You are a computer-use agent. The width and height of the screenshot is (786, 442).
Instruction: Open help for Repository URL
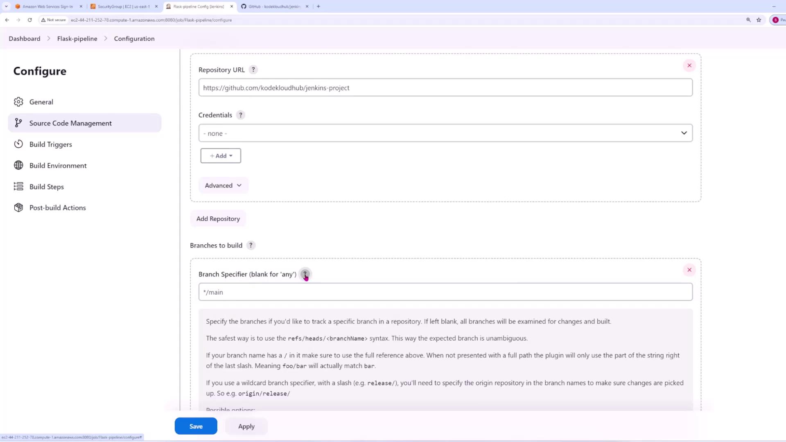pos(253,70)
